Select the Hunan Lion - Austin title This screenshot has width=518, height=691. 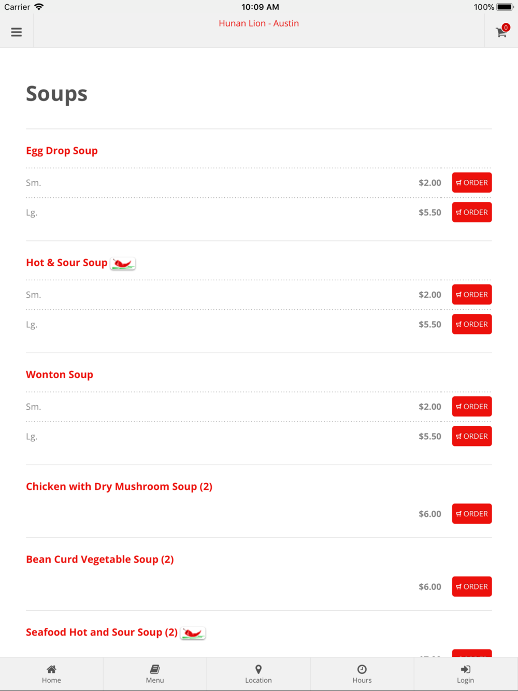[258, 23]
